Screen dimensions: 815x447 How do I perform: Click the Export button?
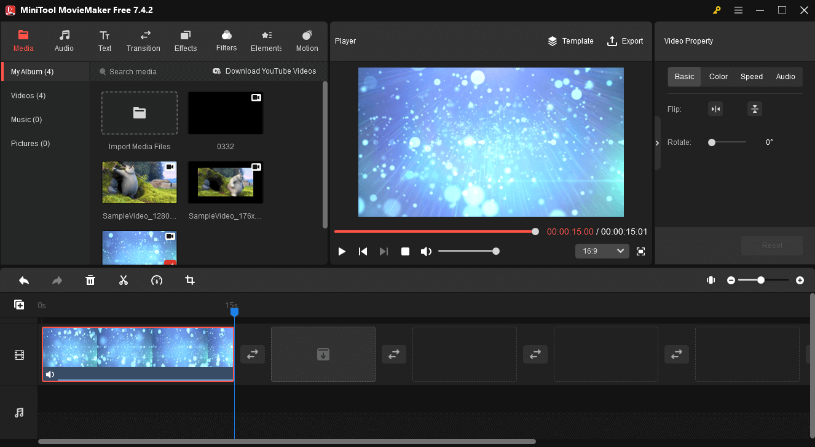coord(624,41)
